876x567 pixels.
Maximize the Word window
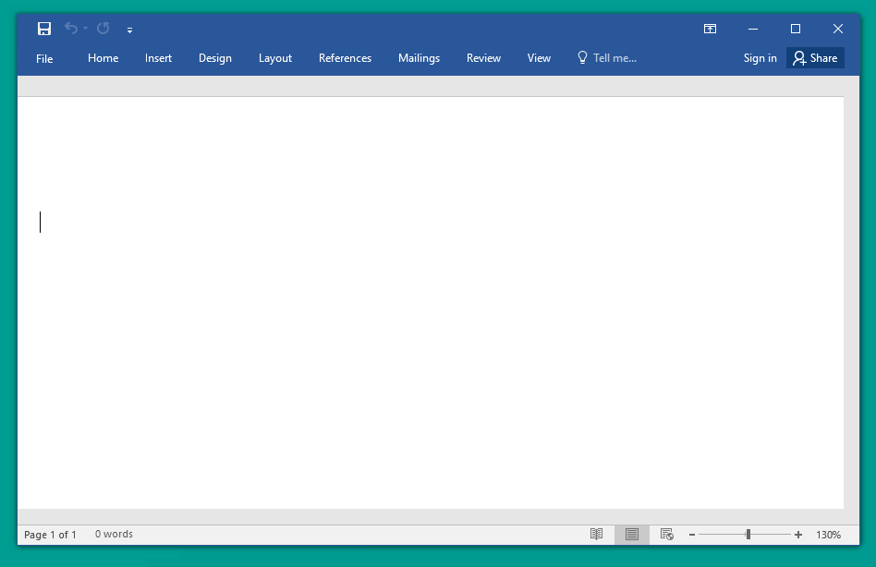coord(796,29)
